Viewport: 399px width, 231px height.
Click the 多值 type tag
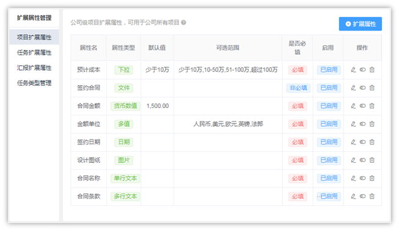[123, 124]
